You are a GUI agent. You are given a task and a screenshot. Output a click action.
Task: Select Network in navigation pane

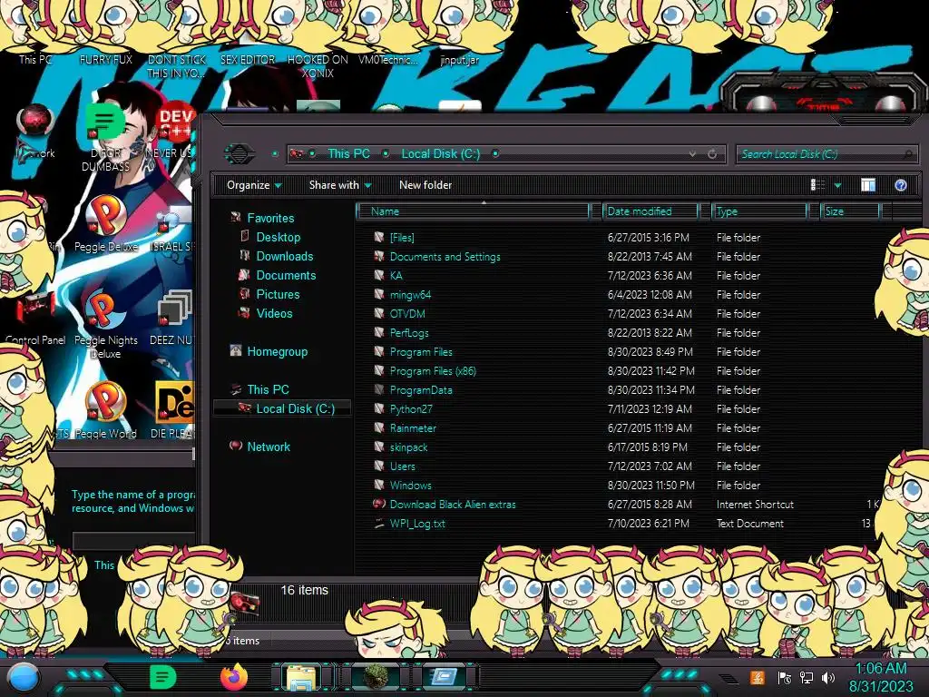pyautogui.click(x=269, y=447)
